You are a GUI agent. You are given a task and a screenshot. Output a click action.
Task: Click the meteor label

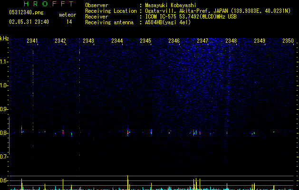68,15
